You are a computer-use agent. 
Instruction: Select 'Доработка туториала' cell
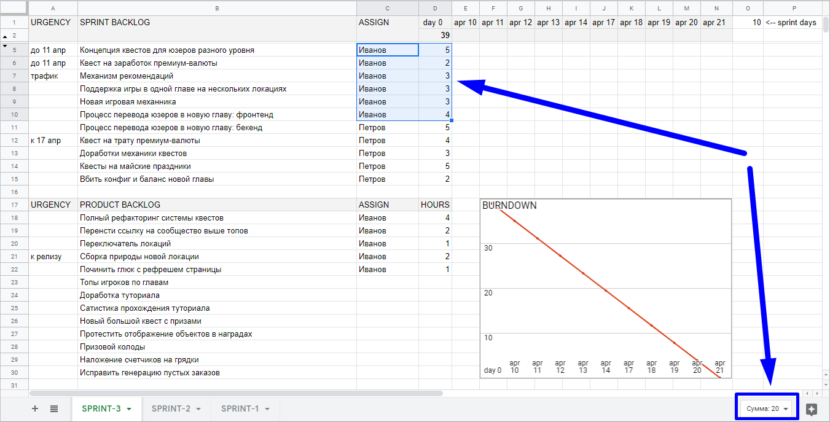[x=217, y=295]
